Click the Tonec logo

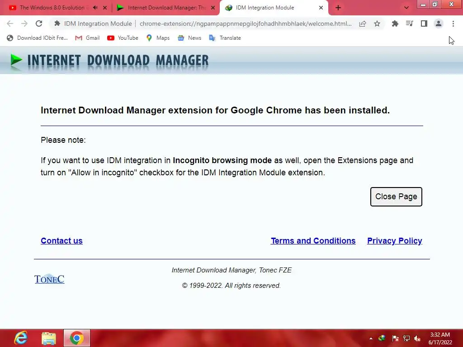[49, 279]
